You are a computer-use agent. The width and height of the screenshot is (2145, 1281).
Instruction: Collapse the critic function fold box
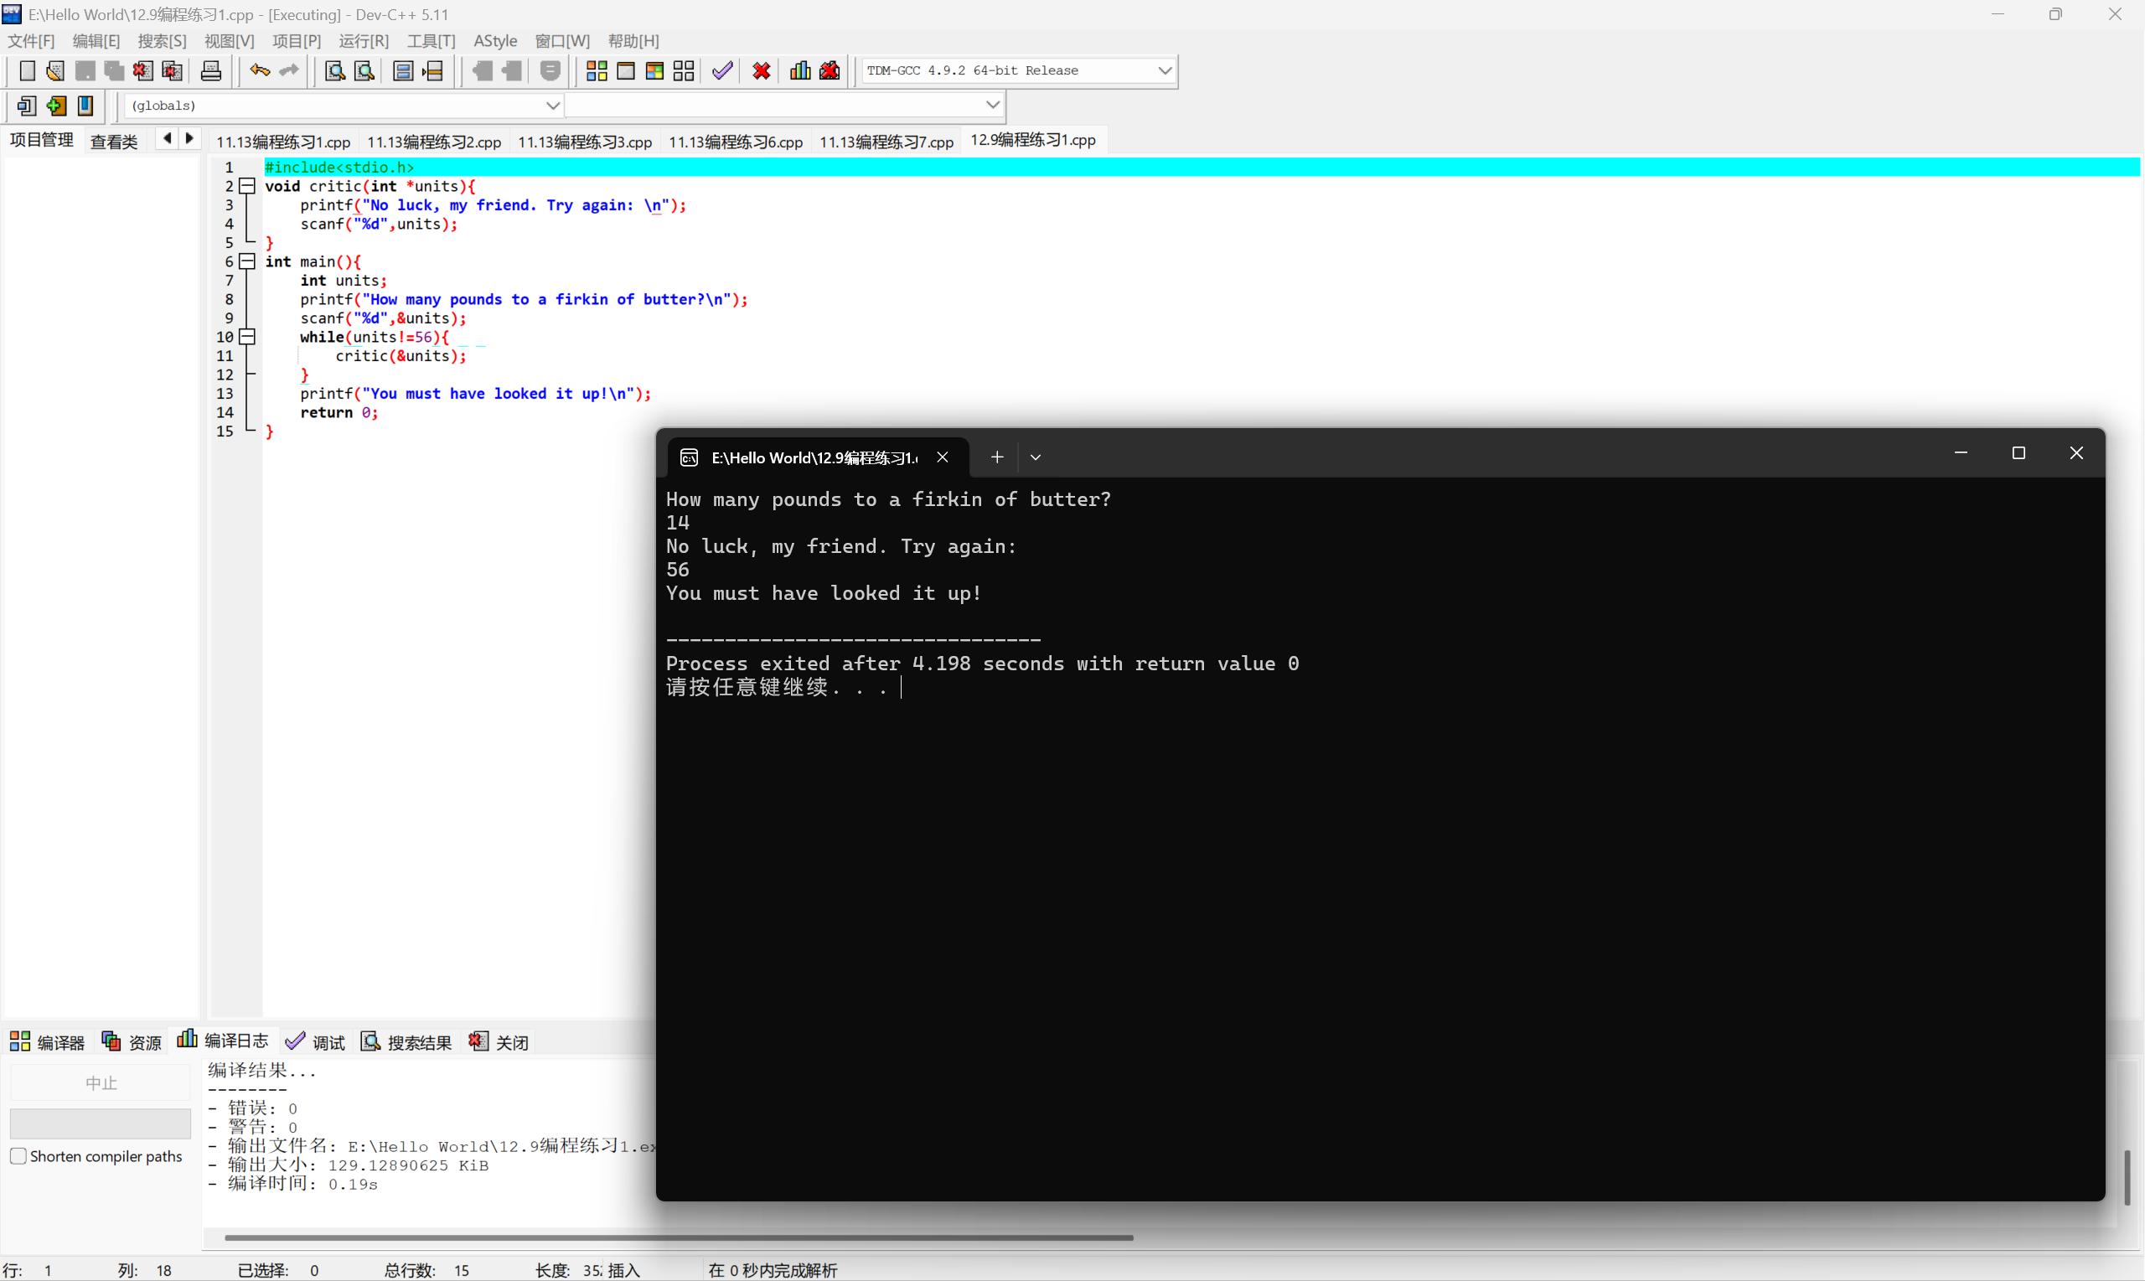(248, 186)
